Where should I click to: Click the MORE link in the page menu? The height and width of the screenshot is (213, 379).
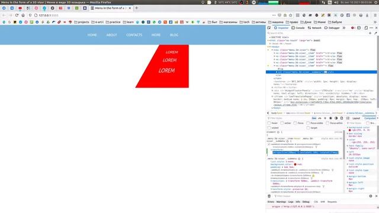[156, 35]
